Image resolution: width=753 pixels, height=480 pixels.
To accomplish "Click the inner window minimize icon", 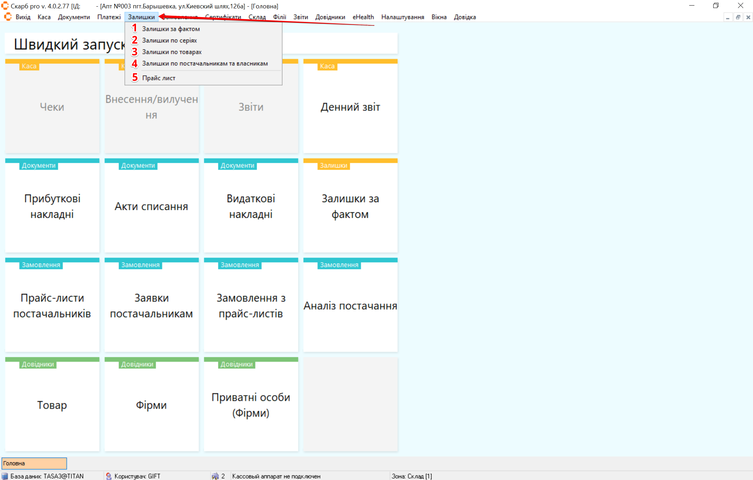I will (x=728, y=17).
